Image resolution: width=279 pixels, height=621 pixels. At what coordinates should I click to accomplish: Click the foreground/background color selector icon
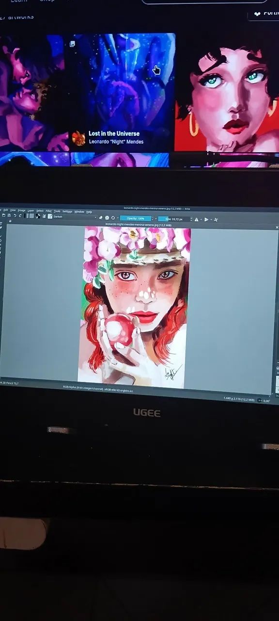click(38, 216)
